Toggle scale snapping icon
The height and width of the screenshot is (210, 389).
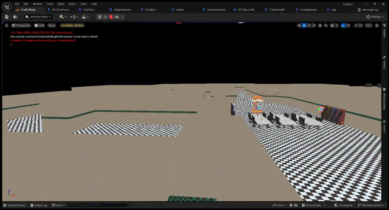point(356,25)
